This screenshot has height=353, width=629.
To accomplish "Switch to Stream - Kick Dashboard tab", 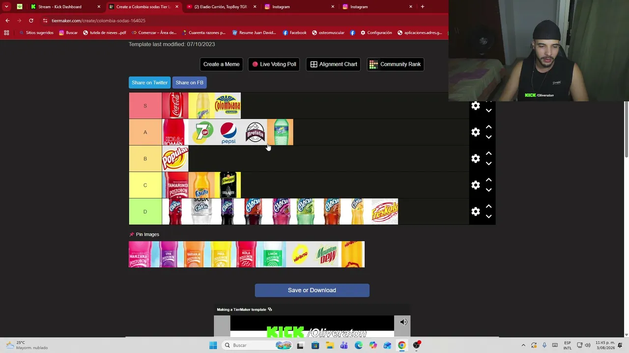I will [x=64, y=7].
